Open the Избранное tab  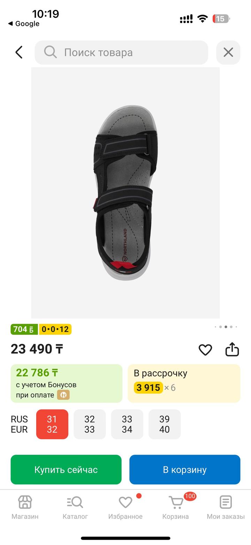(x=125, y=507)
